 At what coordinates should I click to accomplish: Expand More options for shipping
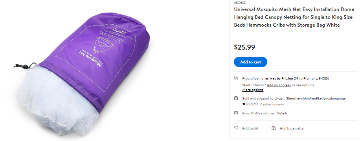coord(253,90)
